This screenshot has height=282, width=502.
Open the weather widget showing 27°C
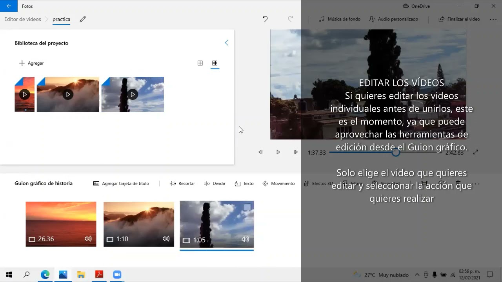click(381, 275)
